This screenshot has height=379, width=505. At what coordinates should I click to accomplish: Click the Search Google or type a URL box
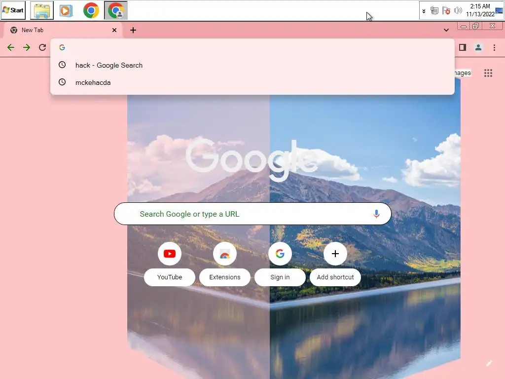click(x=252, y=214)
